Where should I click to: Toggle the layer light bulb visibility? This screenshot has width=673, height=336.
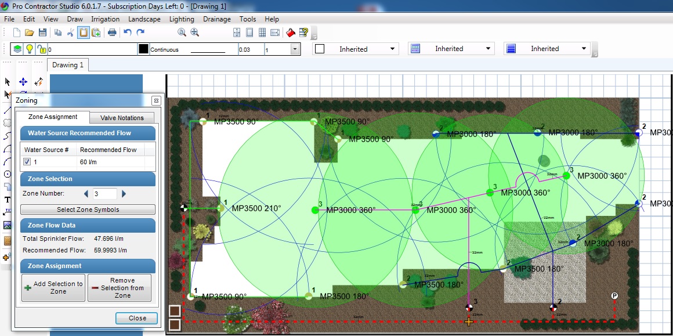(30, 49)
